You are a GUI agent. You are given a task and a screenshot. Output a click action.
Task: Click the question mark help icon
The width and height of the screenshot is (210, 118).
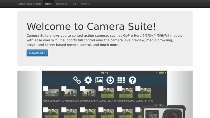(x=132, y=80)
